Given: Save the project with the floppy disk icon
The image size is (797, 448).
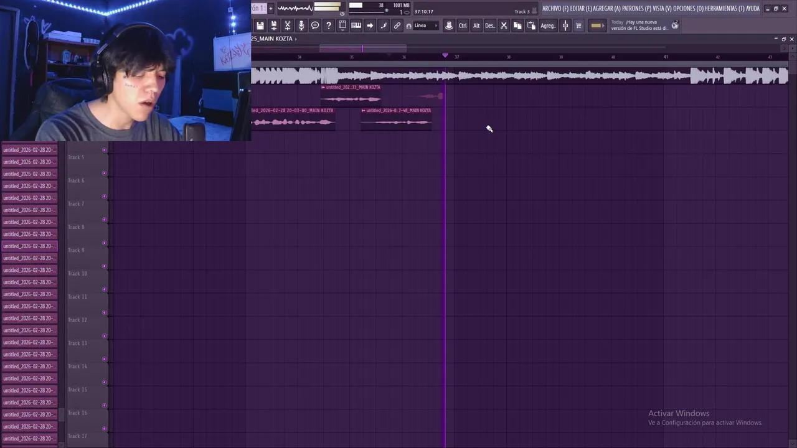Looking at the screenshot, I should (260, 26).
